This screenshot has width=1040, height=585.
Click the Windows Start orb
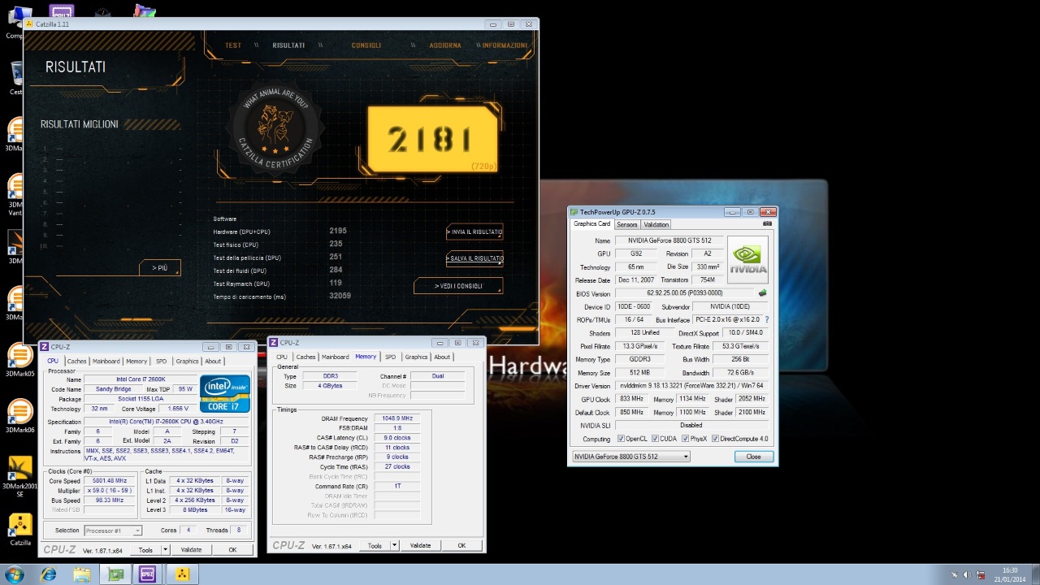[x=15, y=575]
